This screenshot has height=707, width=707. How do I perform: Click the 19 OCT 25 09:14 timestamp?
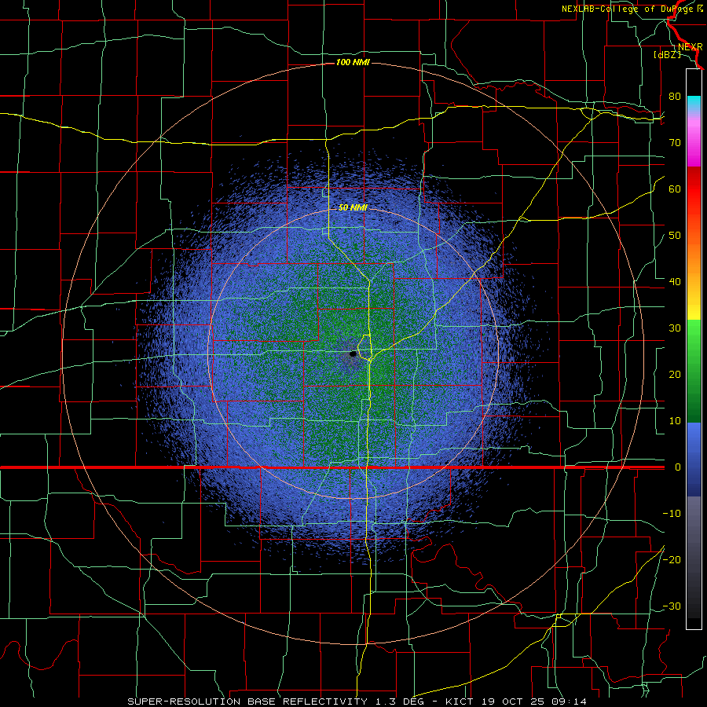point(535,702)
